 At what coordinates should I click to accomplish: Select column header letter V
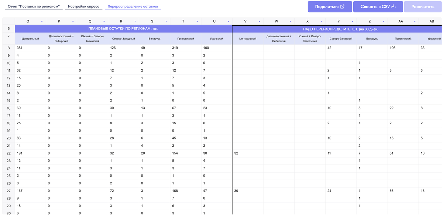[x=245, y=22]
